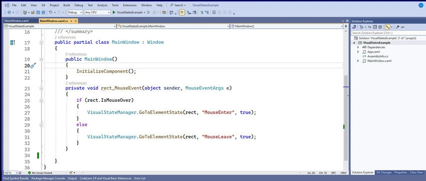Switch to the MainWindow.xaml tab

pos(17,21)
